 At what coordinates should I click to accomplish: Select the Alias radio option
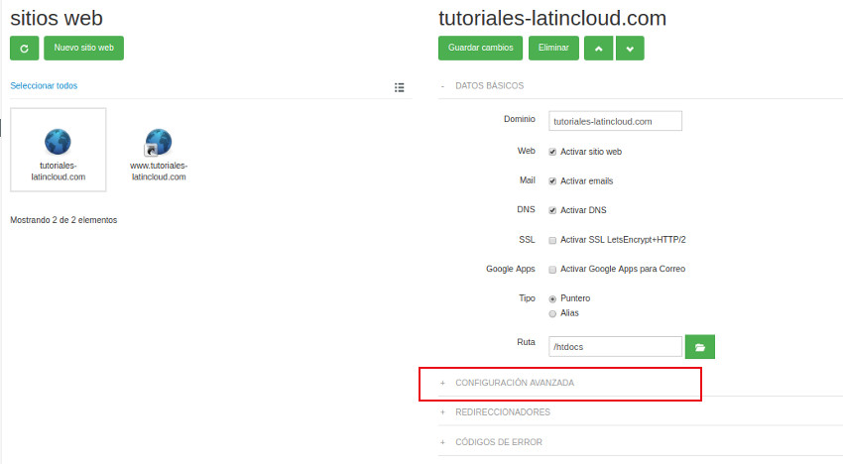tap(552, 313)
